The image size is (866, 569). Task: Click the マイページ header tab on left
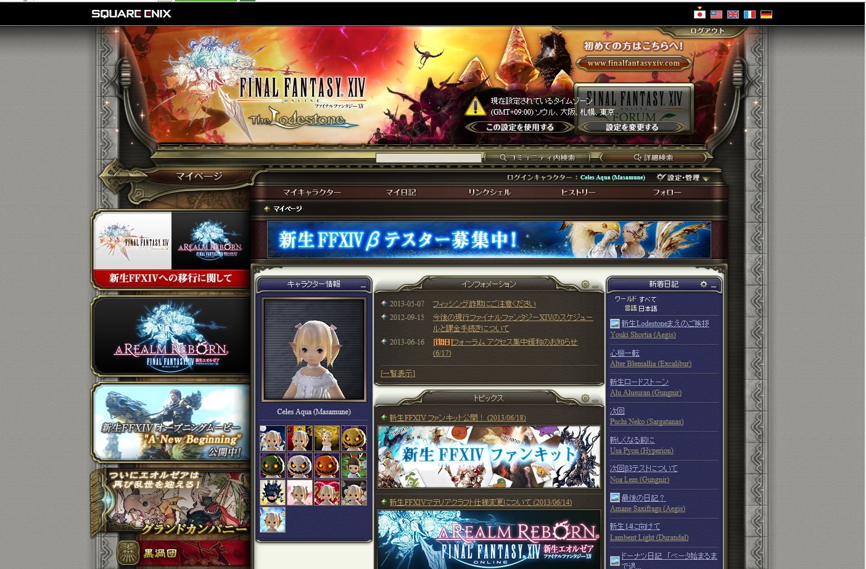coord(199,176)
